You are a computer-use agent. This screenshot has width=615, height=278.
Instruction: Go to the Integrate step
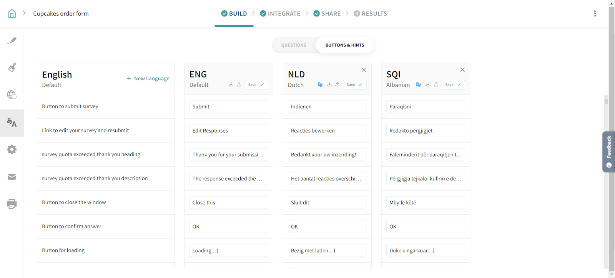click(x=280, y=14)
